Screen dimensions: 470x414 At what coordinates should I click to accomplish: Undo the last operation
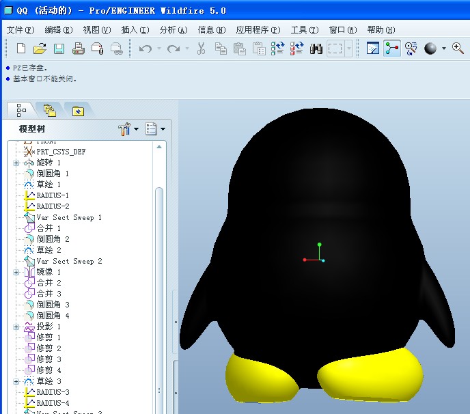146,49
